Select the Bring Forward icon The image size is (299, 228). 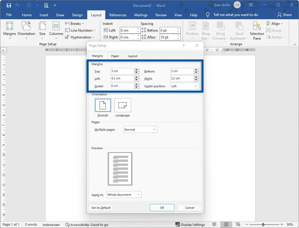220,30
